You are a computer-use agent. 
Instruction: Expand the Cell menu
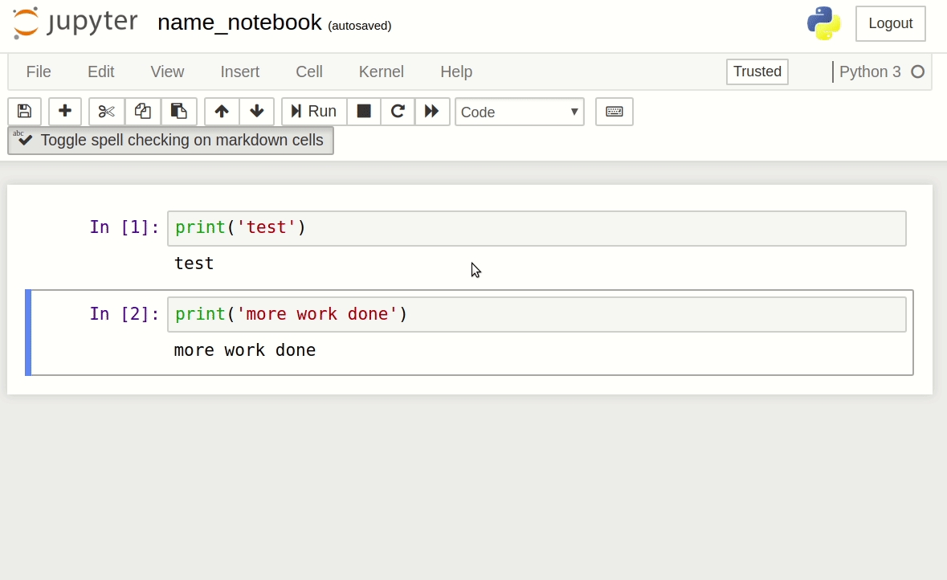[x=309, y=71]
